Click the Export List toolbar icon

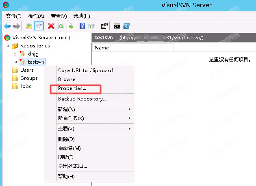[70, 26]
